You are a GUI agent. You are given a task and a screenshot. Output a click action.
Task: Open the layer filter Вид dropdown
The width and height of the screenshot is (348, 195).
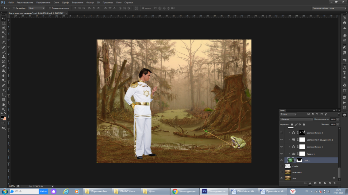click(288, 114)
